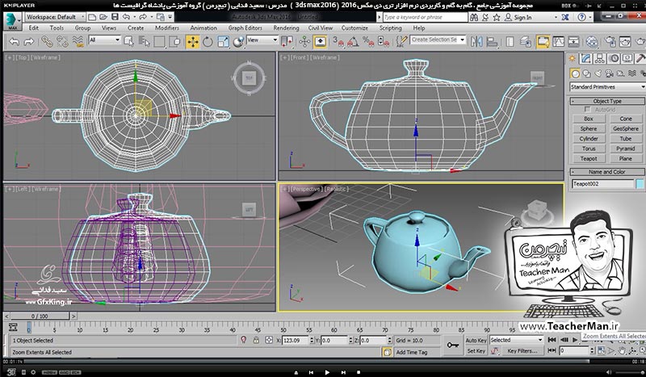Click the Pyramid primitive button
This screenshot has height=377, width=646.
pos(625,149)
